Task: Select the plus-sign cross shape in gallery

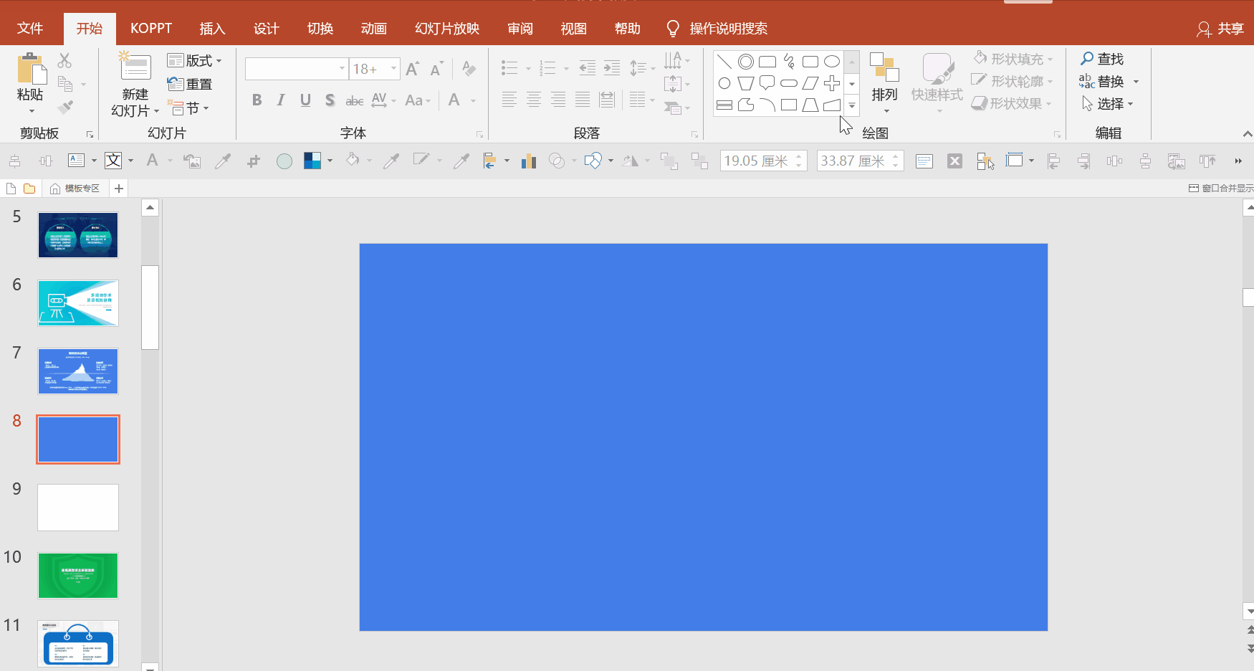Action: [831, 83]
